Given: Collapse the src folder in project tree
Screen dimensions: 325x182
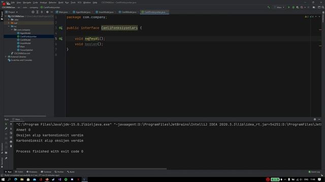Looking at the screenshot, I should coord(9,26).
